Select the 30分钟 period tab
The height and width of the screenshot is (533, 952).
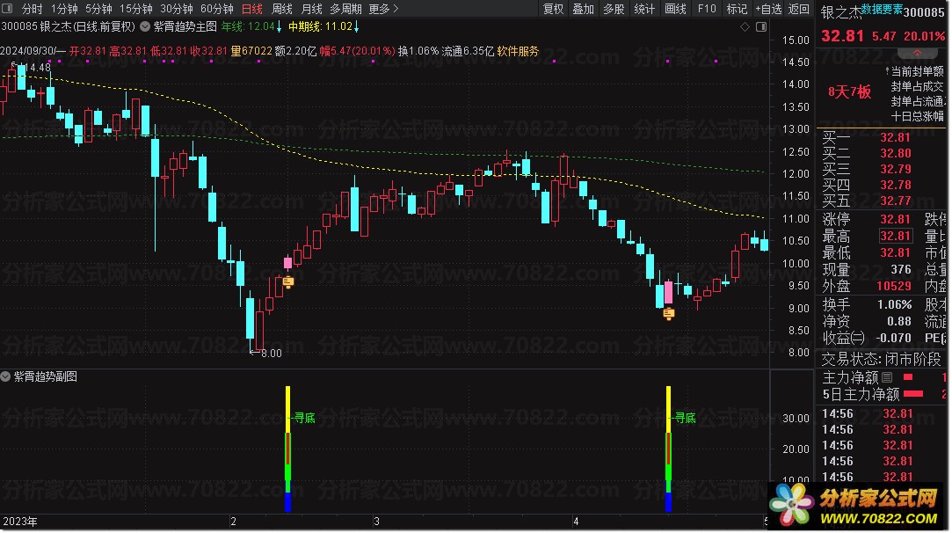click(177, 9)
